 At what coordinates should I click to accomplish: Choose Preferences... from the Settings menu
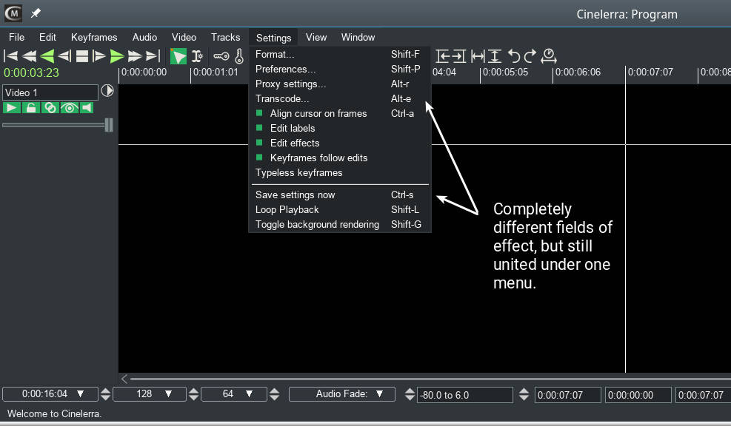(x=285, y=69)
